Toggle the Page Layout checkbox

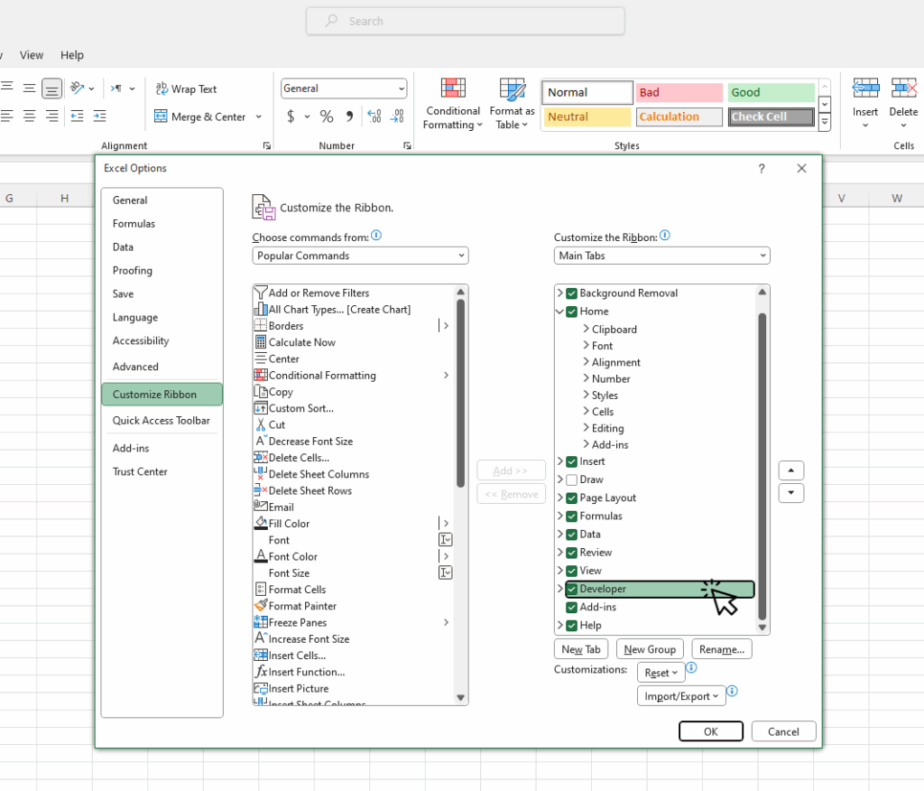coord(571,498)
